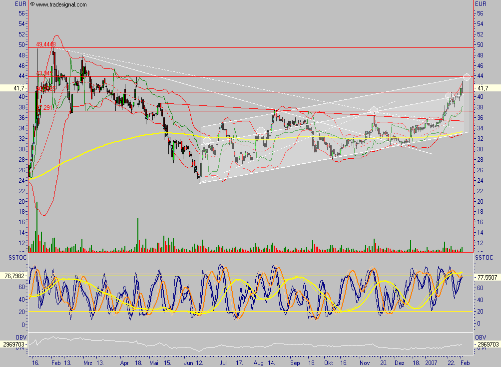The height and width of the screenshot is (367, 501).
Task: Click the 56 price label on right axis
Action: (480, 13)
